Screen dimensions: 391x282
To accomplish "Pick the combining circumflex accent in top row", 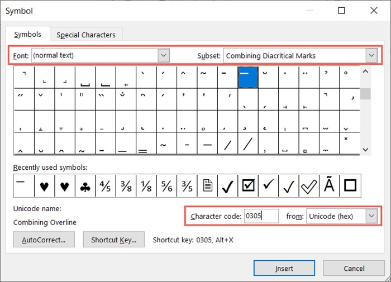I will pyautogui.click(x=187, y=77).
